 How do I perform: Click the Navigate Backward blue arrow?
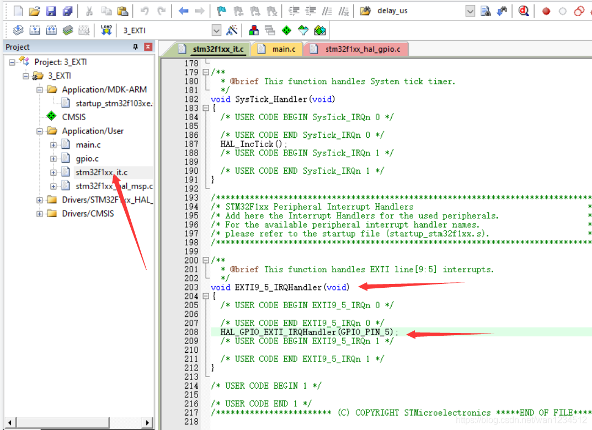tap(184, 11)
